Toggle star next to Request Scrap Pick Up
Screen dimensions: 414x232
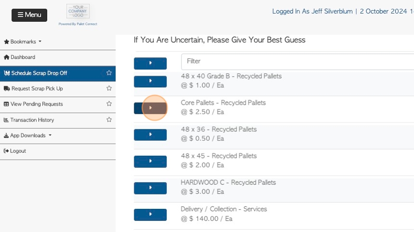pos(109,88)
